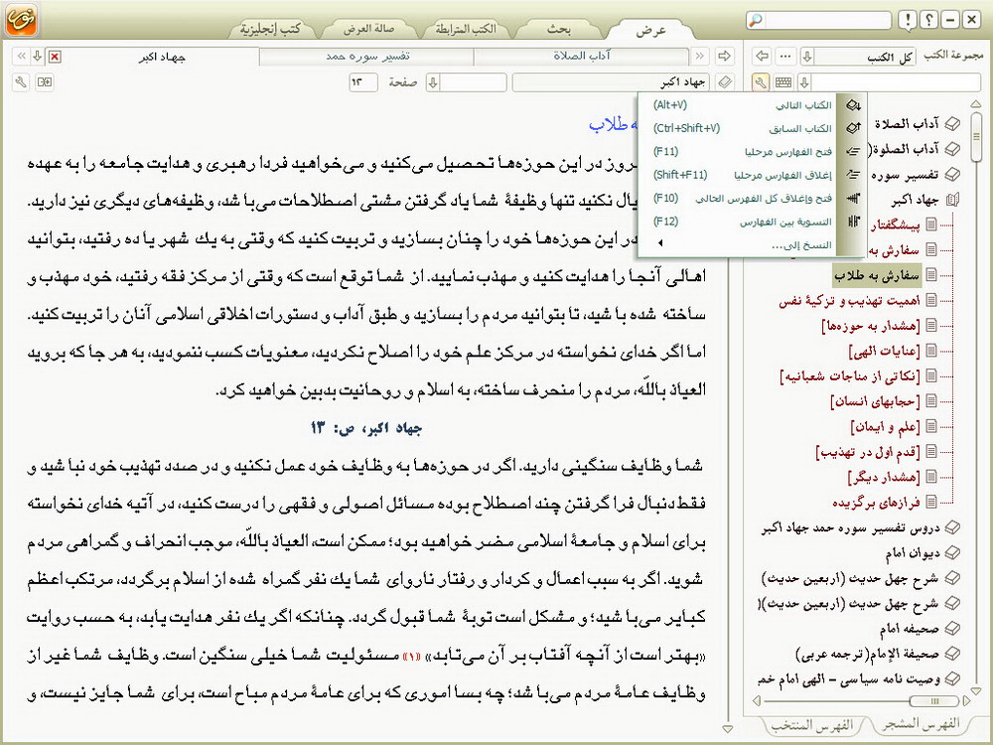This screenshot has width=993, height=745.
Task: Open [هشدار ديگر] chapter
Action: click(x=884, y=477)
